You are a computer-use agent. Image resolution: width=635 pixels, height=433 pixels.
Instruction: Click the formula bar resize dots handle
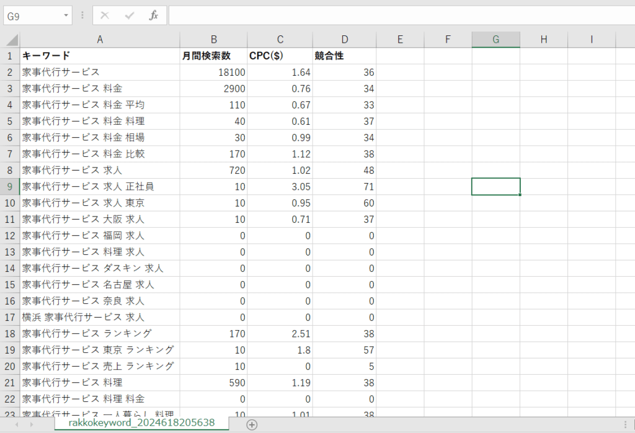82,16
